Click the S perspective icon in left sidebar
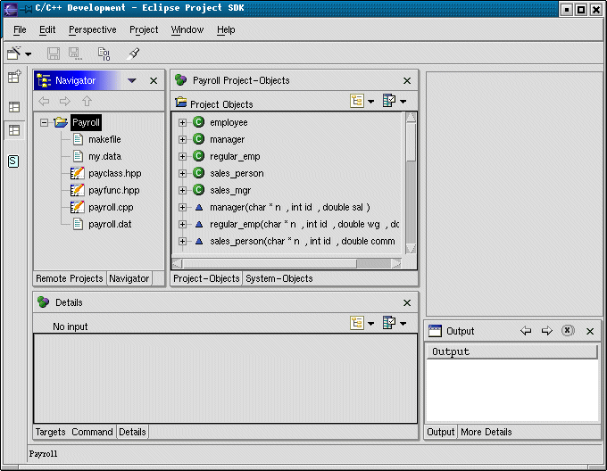Screen dimensions: 607x471 (x=14, y=161)
